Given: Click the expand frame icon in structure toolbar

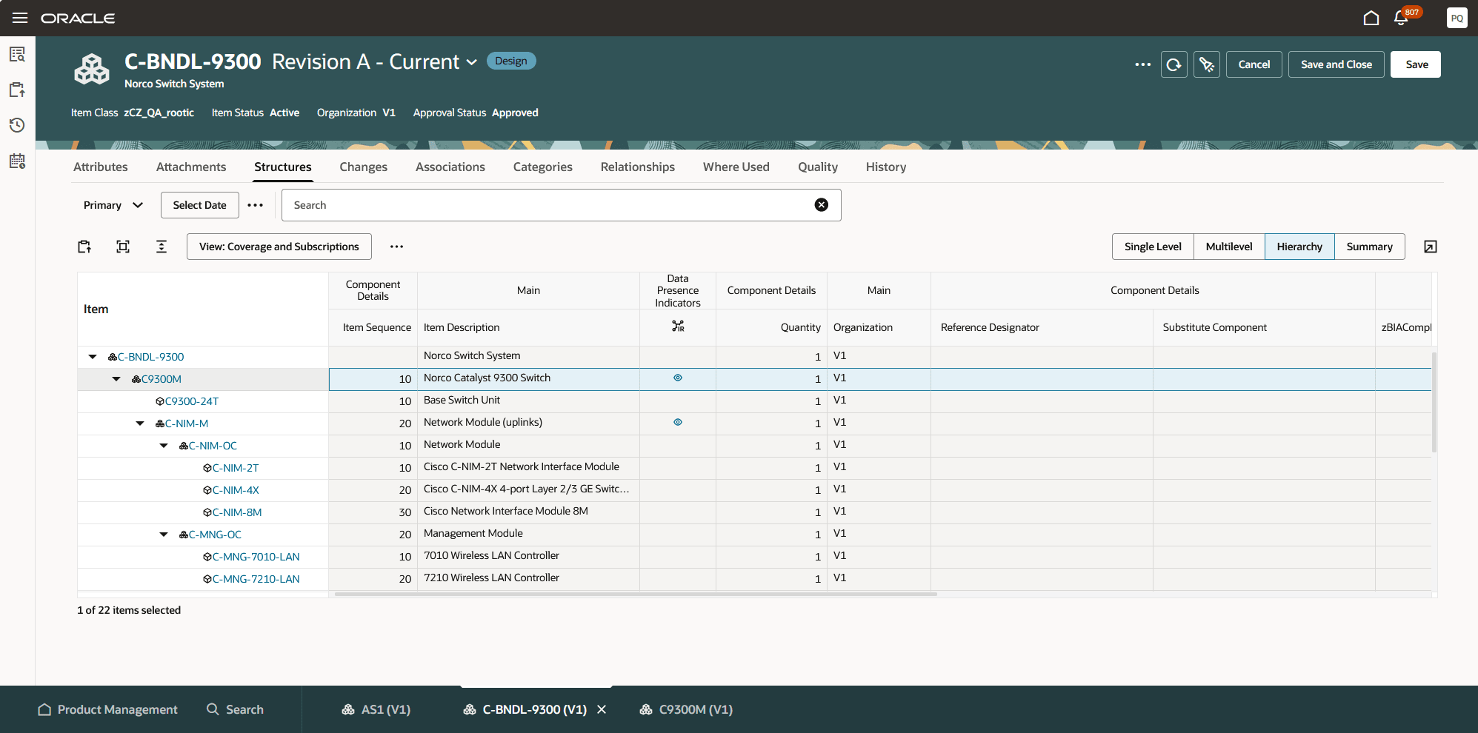Looking at the screenshot, I should tap(123, 247).
